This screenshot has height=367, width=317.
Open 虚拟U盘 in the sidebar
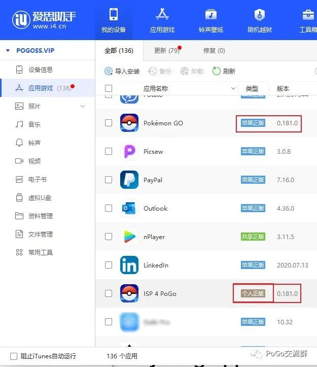(x=48, y=198)
